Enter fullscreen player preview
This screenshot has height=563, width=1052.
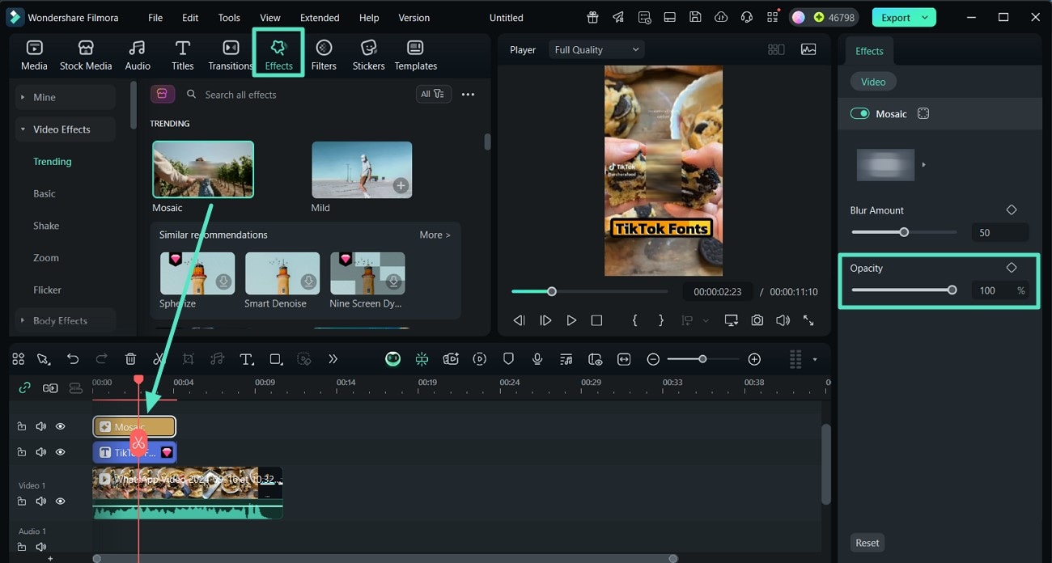coord(808,320)
